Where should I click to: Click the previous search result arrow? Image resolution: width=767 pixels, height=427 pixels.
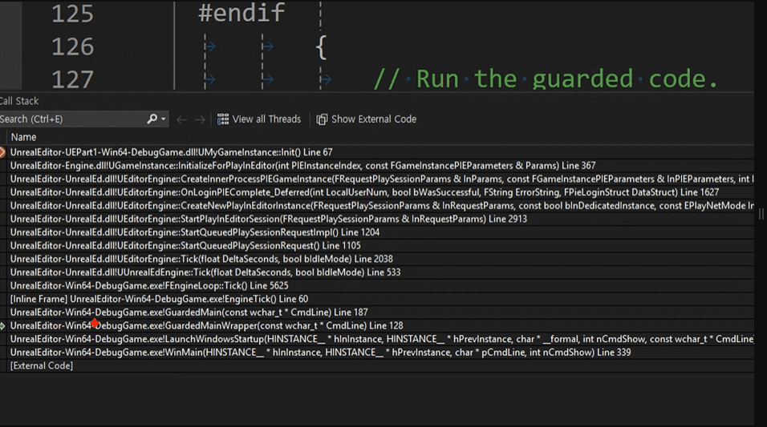(182, 119)
